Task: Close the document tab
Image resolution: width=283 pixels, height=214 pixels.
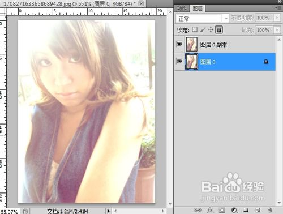Action: coord(141,3)
